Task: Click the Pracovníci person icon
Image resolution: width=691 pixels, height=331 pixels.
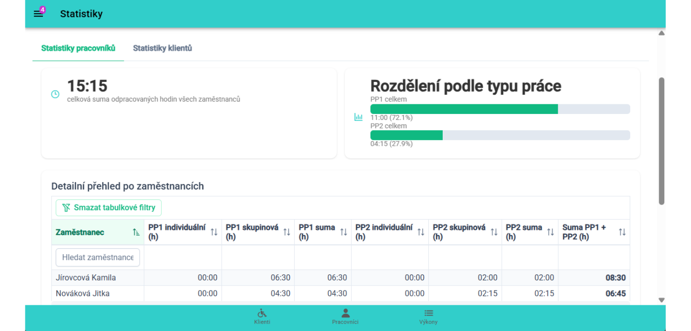Action: [x=345, y=313]
